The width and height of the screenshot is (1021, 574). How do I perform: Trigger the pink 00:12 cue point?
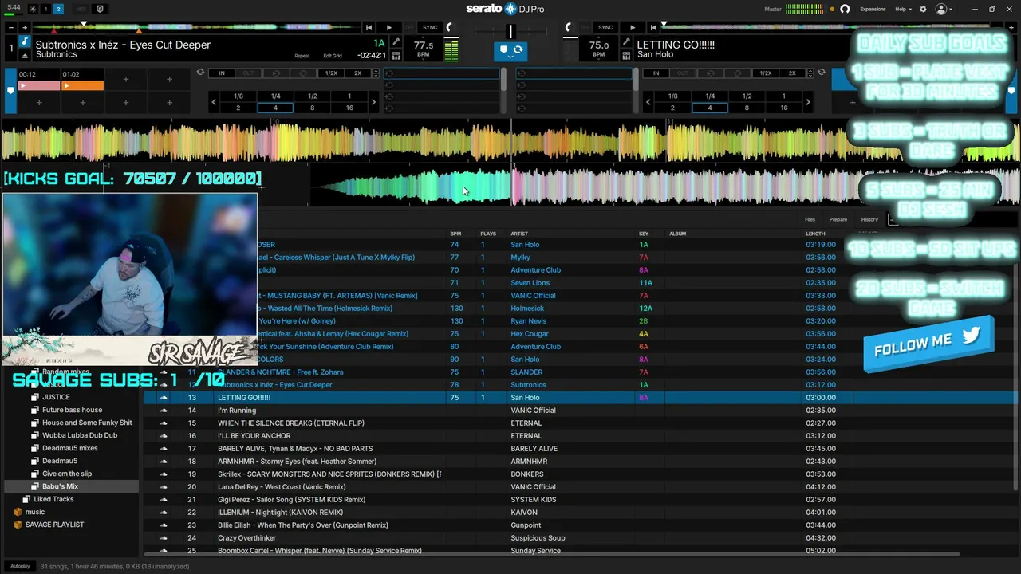tap(39, 85)
